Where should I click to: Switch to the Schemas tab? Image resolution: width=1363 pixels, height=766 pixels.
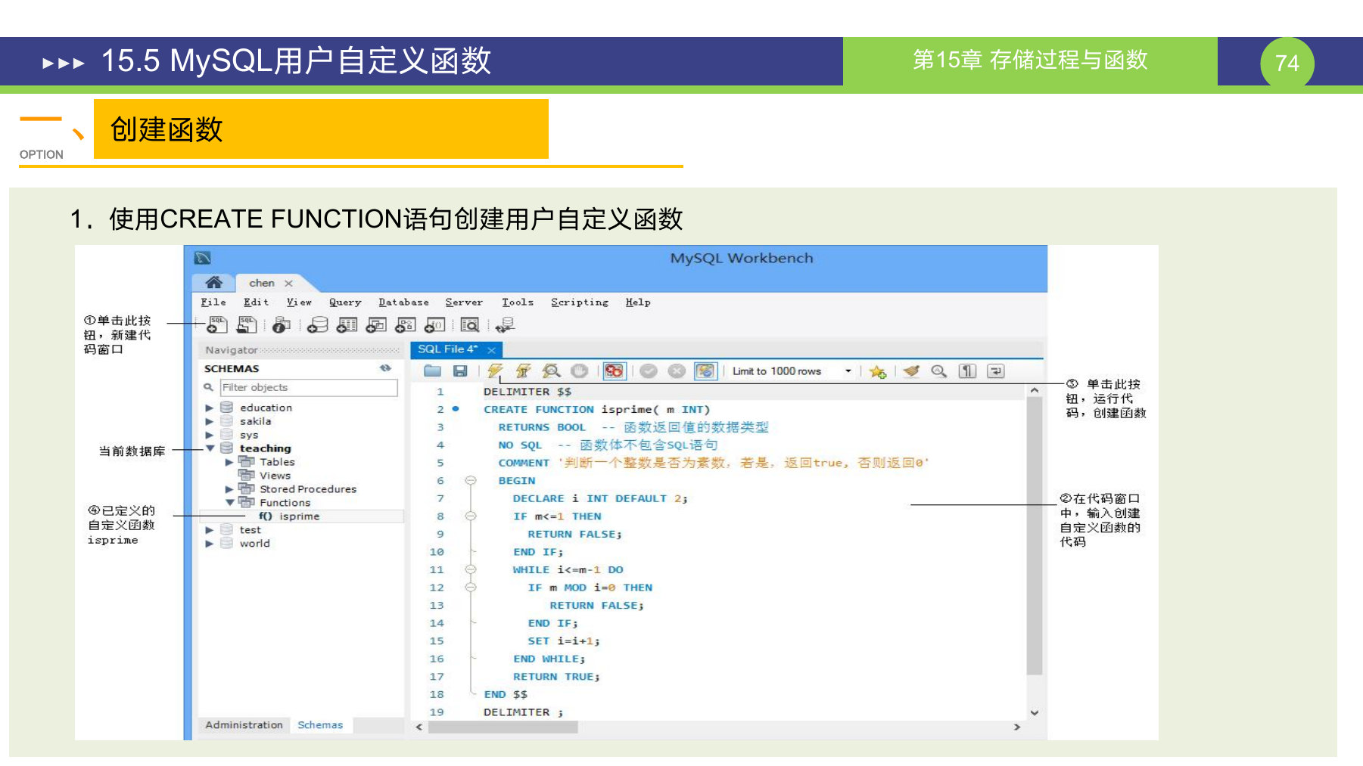pos(320,724)
